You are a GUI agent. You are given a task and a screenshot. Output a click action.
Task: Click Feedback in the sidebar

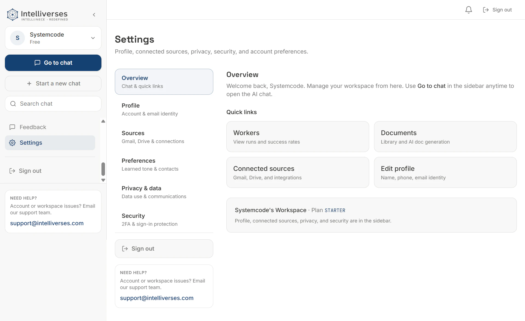[x=50, y=127]
